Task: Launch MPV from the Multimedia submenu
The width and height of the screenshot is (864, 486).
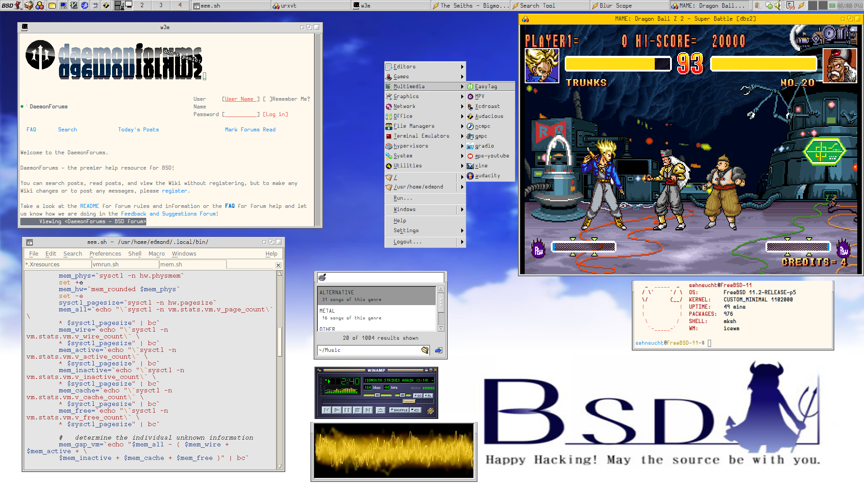Action: [490, 96]
